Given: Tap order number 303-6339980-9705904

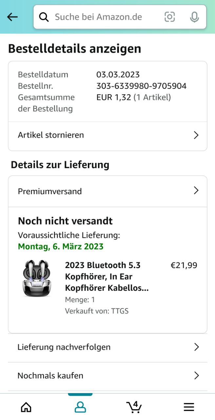Looking at the screenshot, I should [x=141, y=86].
